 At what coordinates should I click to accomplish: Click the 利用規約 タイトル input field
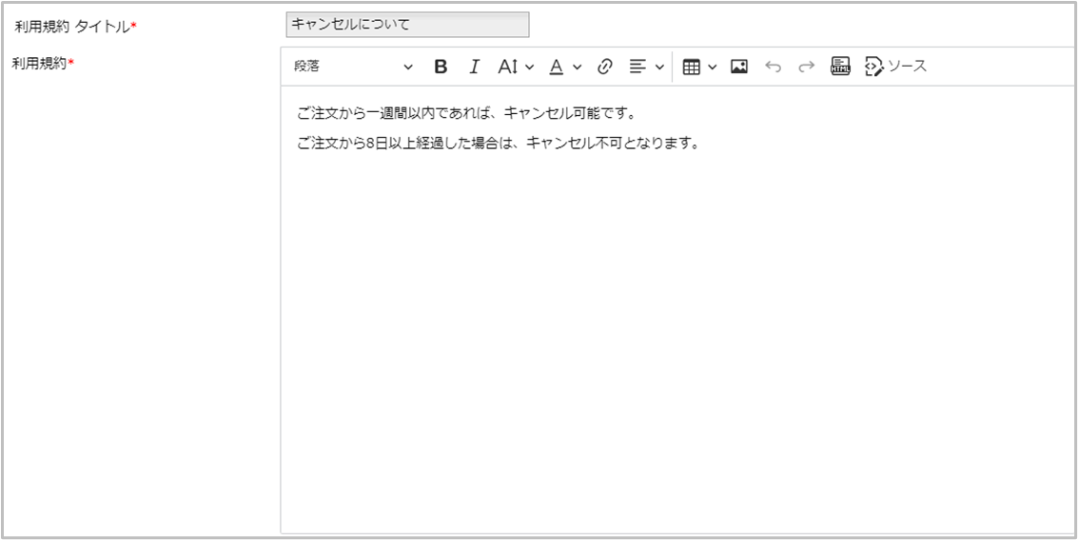[x=407, y=25]
